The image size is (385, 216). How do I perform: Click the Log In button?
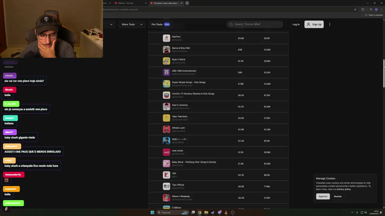pos(296,24)
